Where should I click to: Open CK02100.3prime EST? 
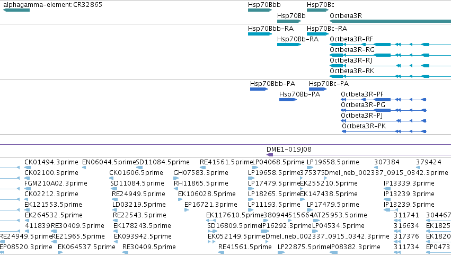pos(28,179)
